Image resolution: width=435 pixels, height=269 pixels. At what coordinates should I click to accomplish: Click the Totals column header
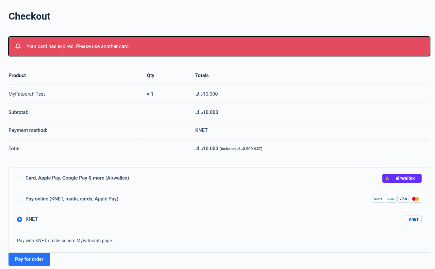[x=202, y=75]
